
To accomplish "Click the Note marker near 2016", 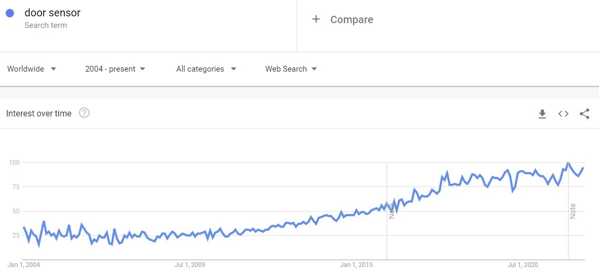I will click(x=391, y=211).
